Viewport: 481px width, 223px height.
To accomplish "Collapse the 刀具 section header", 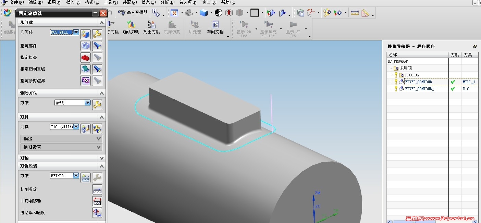I will pyautogui.click(x=101, y=117).
